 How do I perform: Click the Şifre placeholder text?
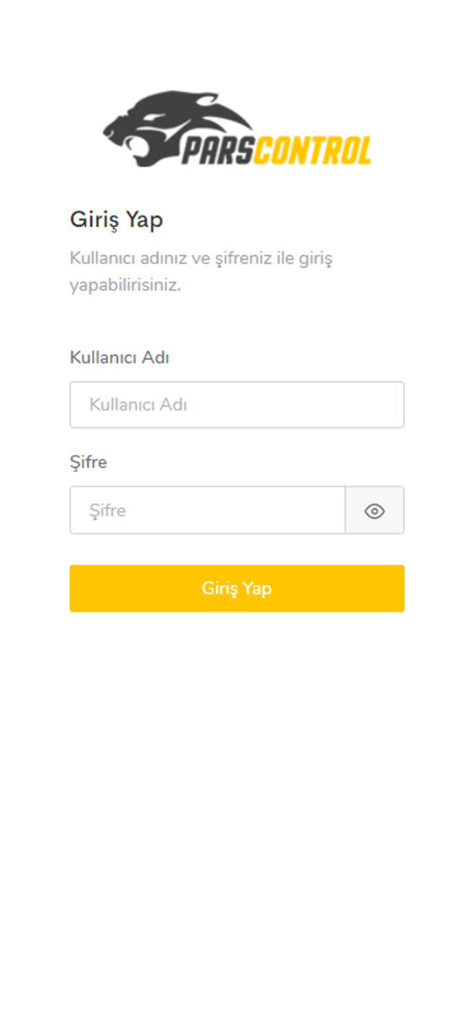pyautogui.click(x=107, y=510)
